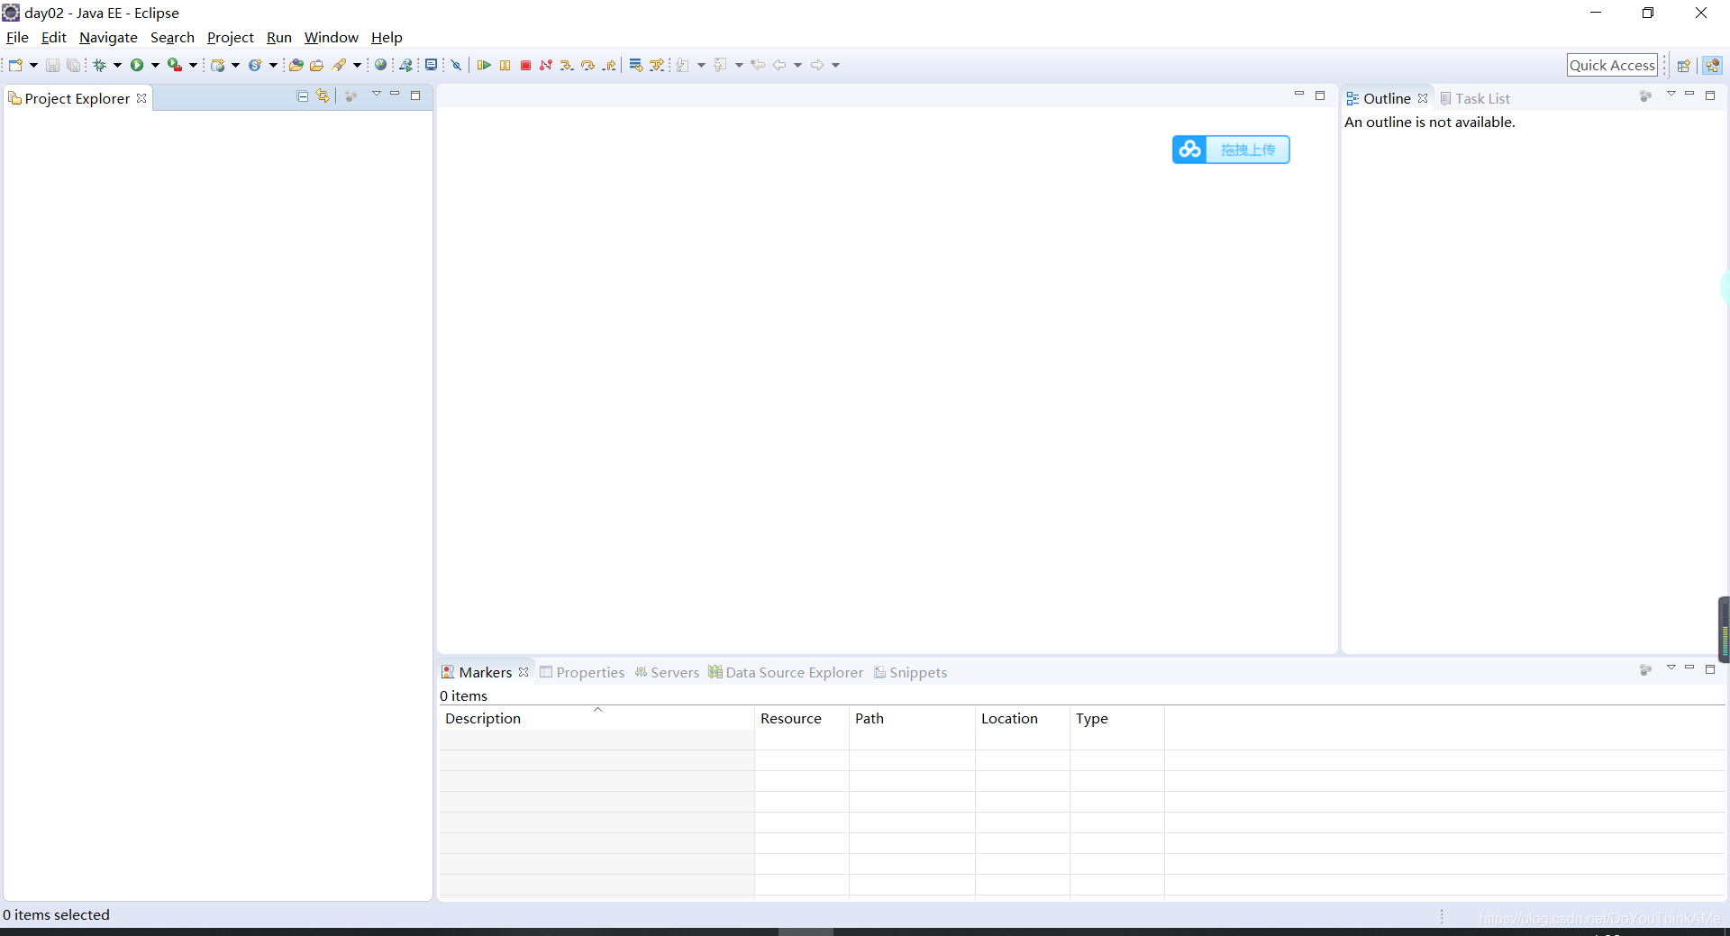Sort by Description column header

(596, 718)
